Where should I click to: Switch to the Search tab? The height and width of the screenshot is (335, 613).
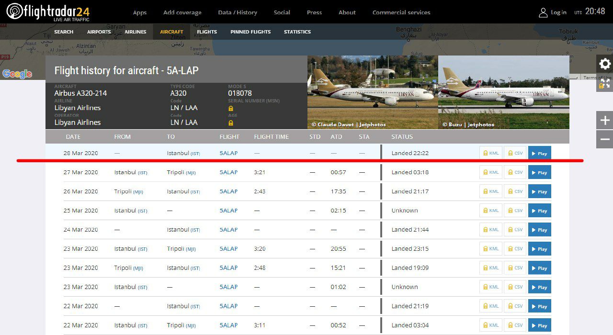tap(64, 32)
